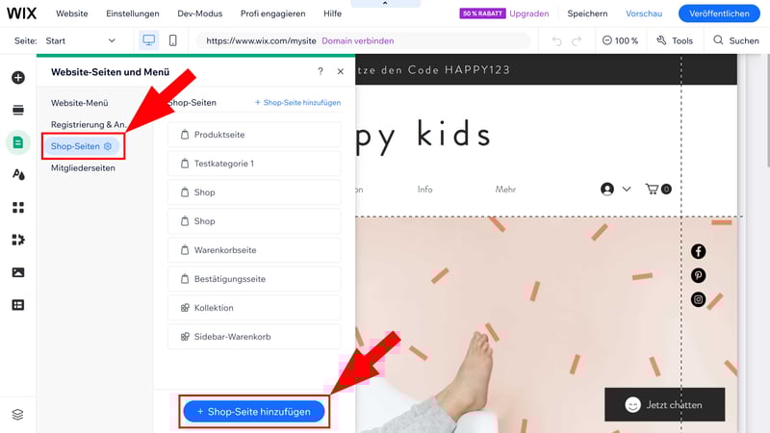The height and width of the screenshot is (433, 770).
Task: Open the Site Design sidebar icon
Action: 18,175
